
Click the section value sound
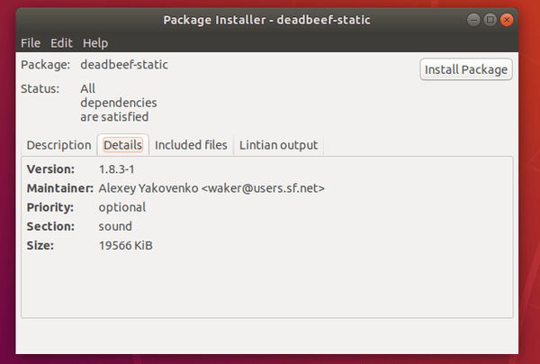[115, 226]
